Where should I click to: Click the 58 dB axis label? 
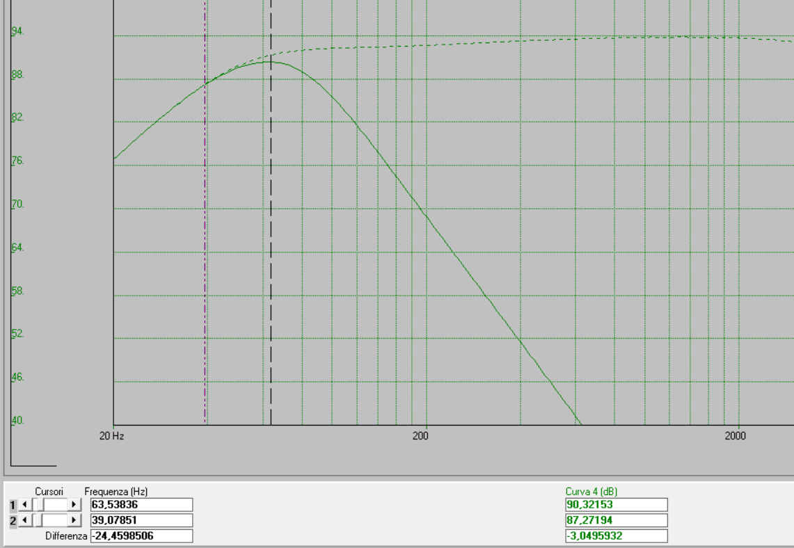(17, 291)
